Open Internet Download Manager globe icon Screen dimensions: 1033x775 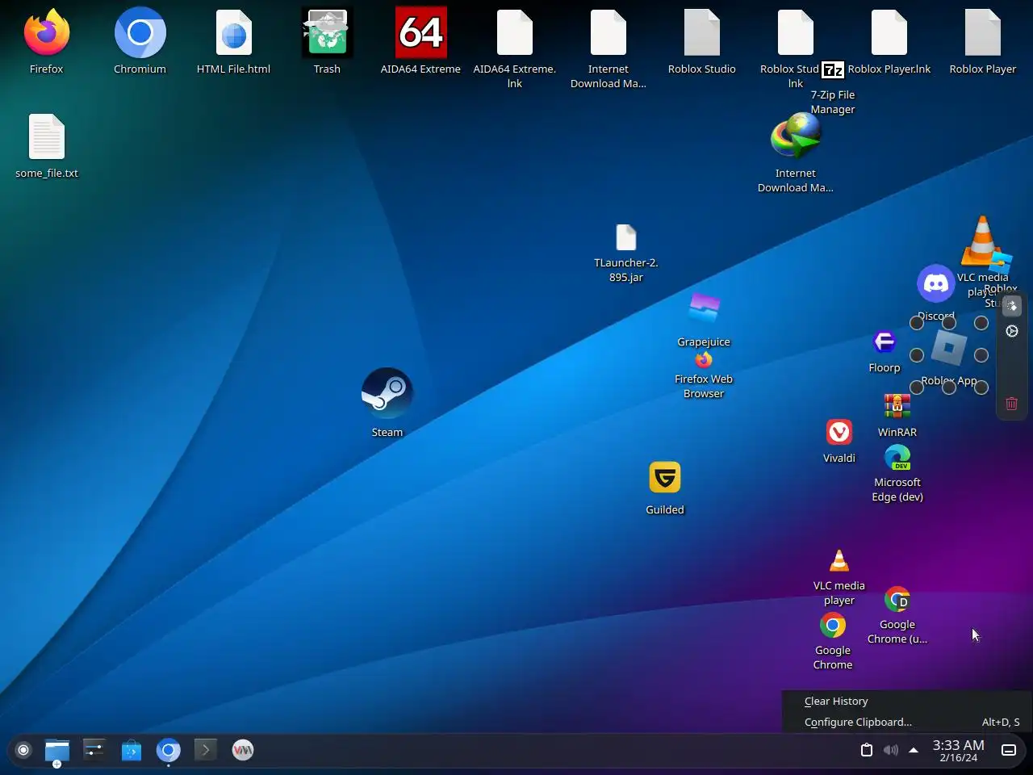pos(796,136)
